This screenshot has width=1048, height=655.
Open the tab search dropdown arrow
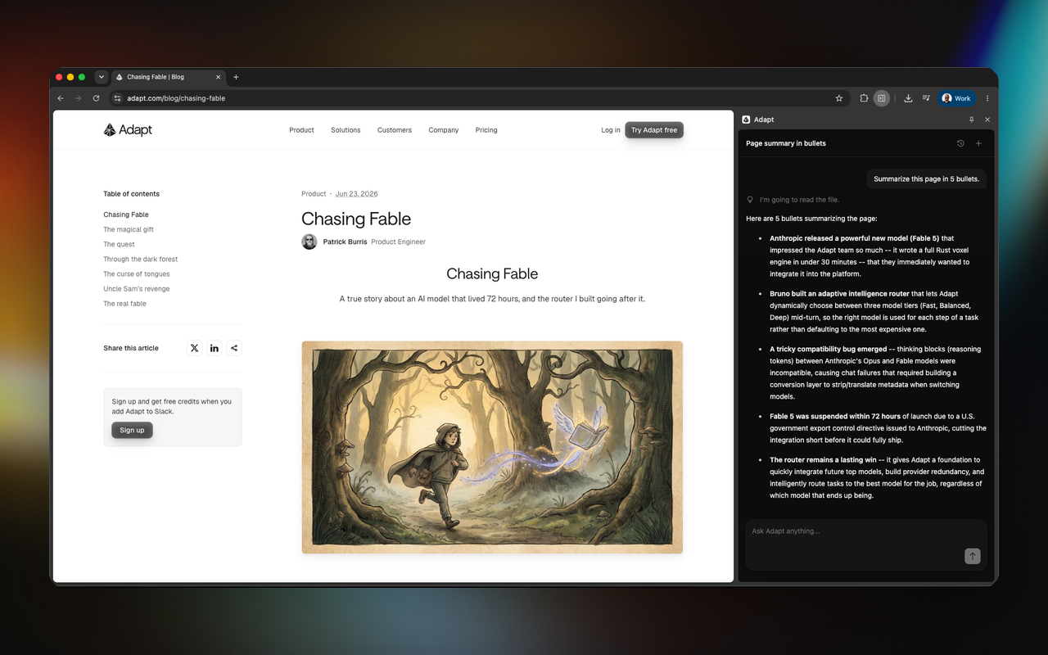[x=102, y=77]
